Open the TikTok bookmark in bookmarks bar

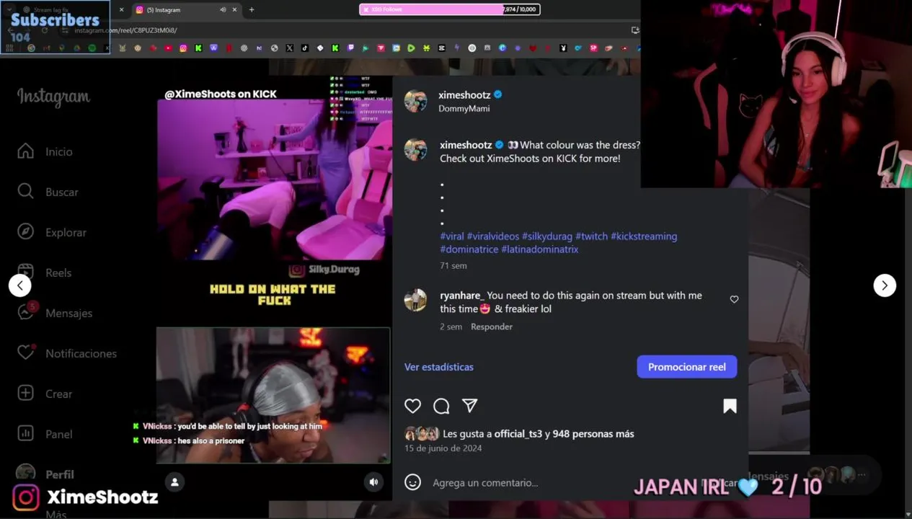pyautogui.click(x=305, y=48)
